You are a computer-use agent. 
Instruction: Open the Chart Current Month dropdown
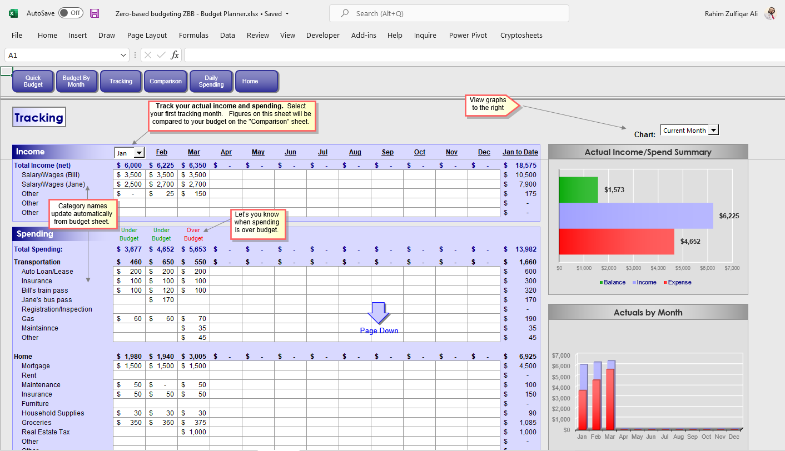(714, 130)
